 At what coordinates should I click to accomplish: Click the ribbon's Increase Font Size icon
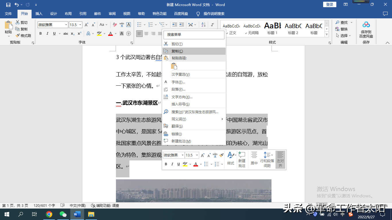[86, 25]
